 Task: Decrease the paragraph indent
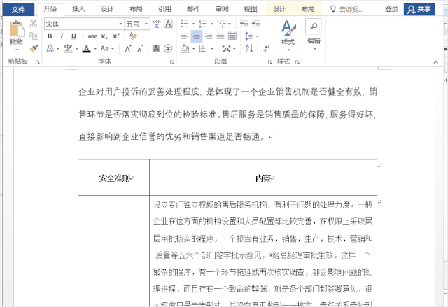(x=244, y=24)
